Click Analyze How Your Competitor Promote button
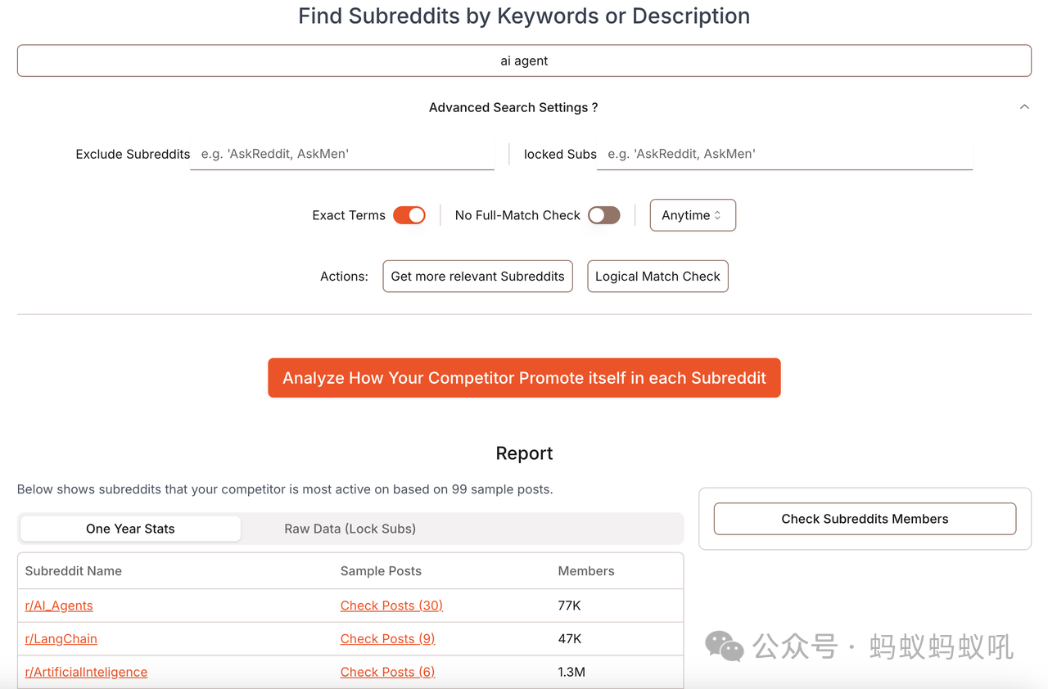 click(524, 378)
